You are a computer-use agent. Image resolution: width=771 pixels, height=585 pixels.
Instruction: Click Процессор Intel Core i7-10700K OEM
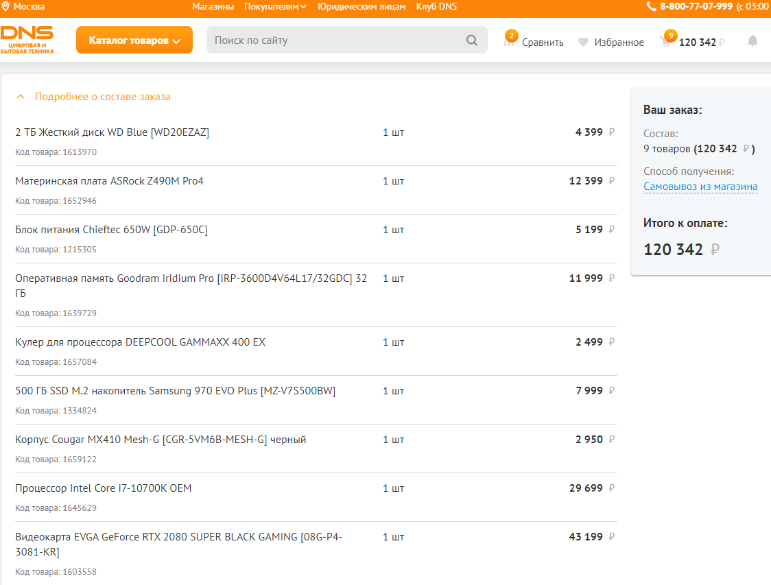104,488
